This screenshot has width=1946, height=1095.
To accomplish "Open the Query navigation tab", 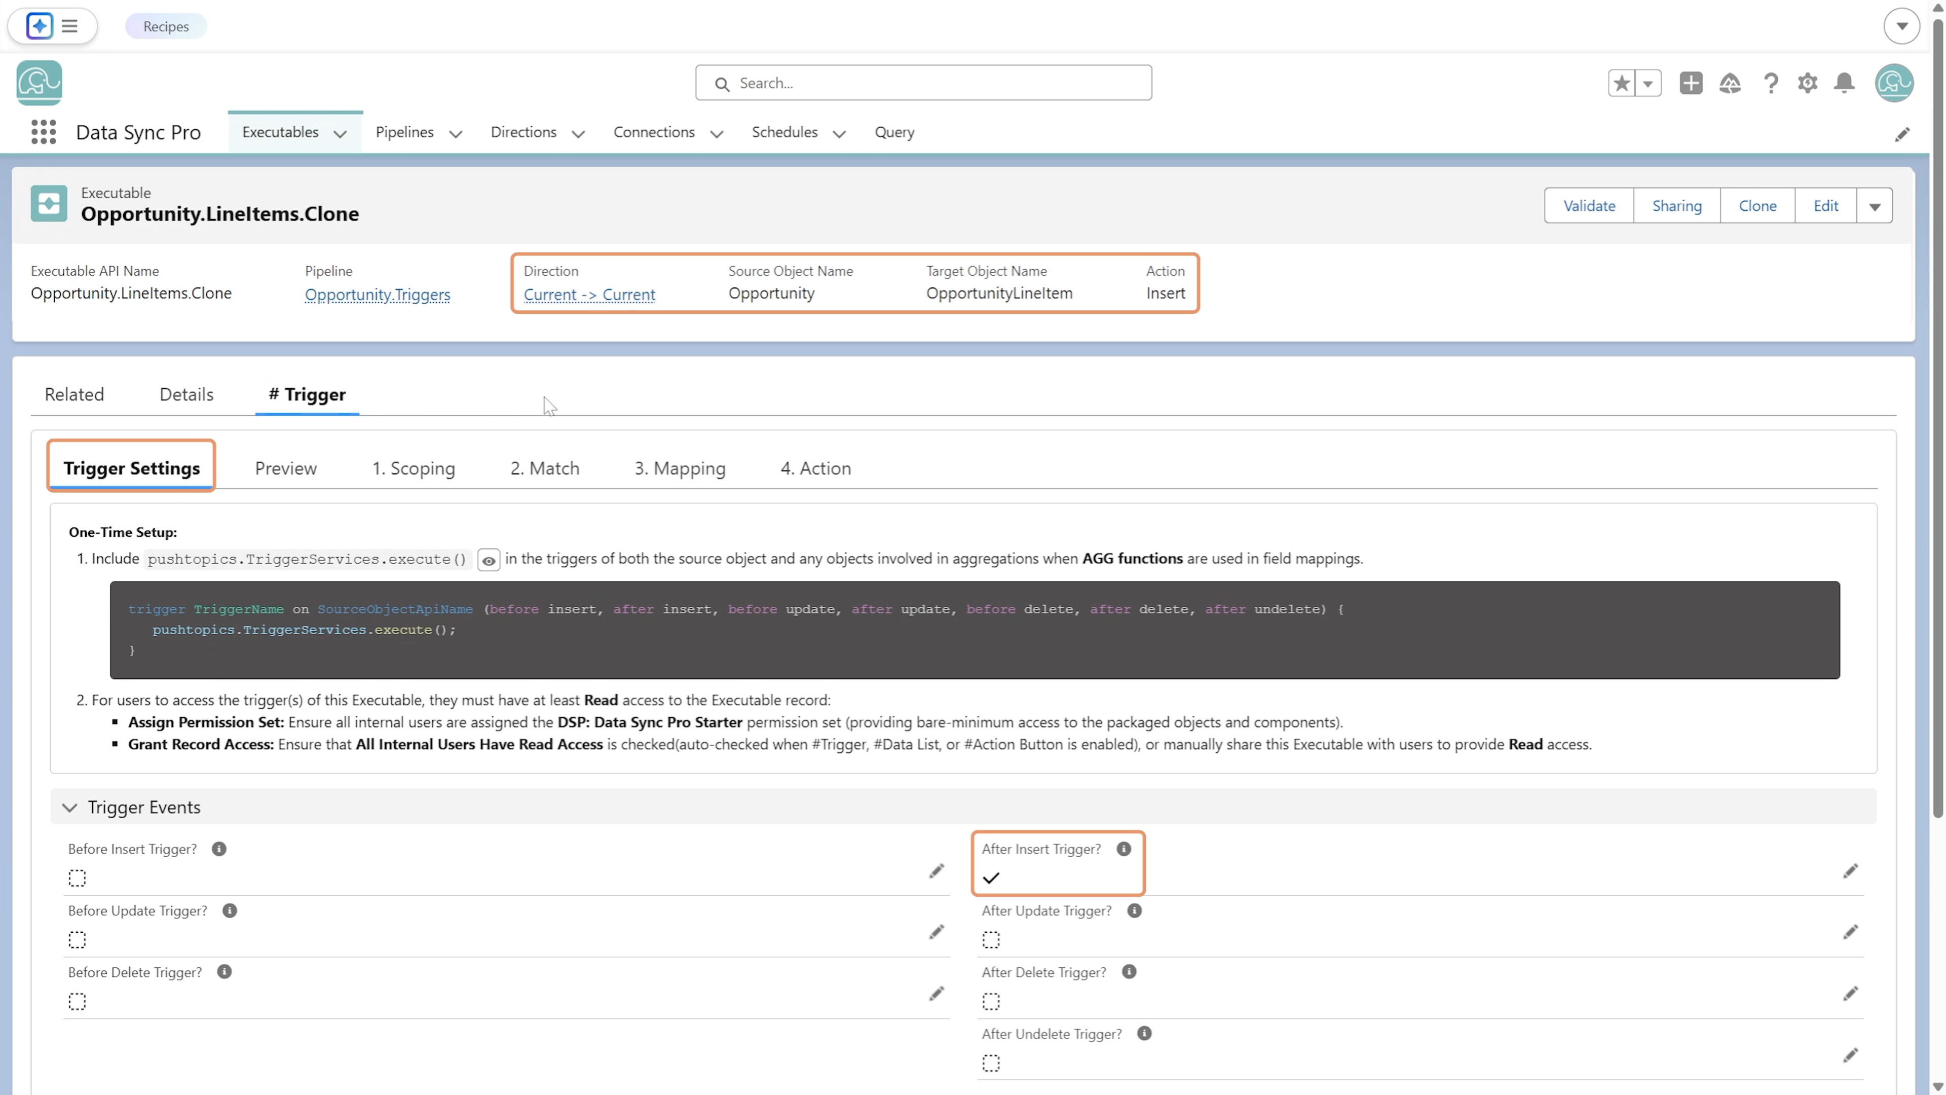I will coord(894,132).
